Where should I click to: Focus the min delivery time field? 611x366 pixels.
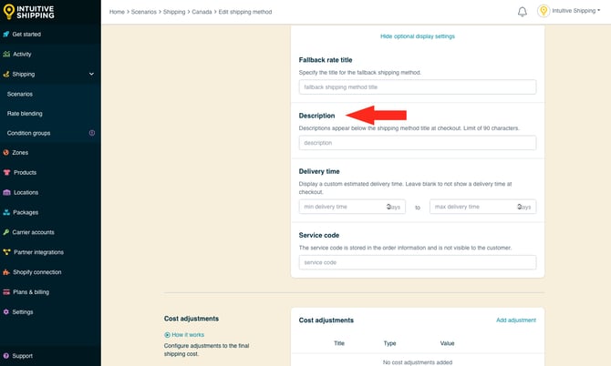tap(352, 207)
